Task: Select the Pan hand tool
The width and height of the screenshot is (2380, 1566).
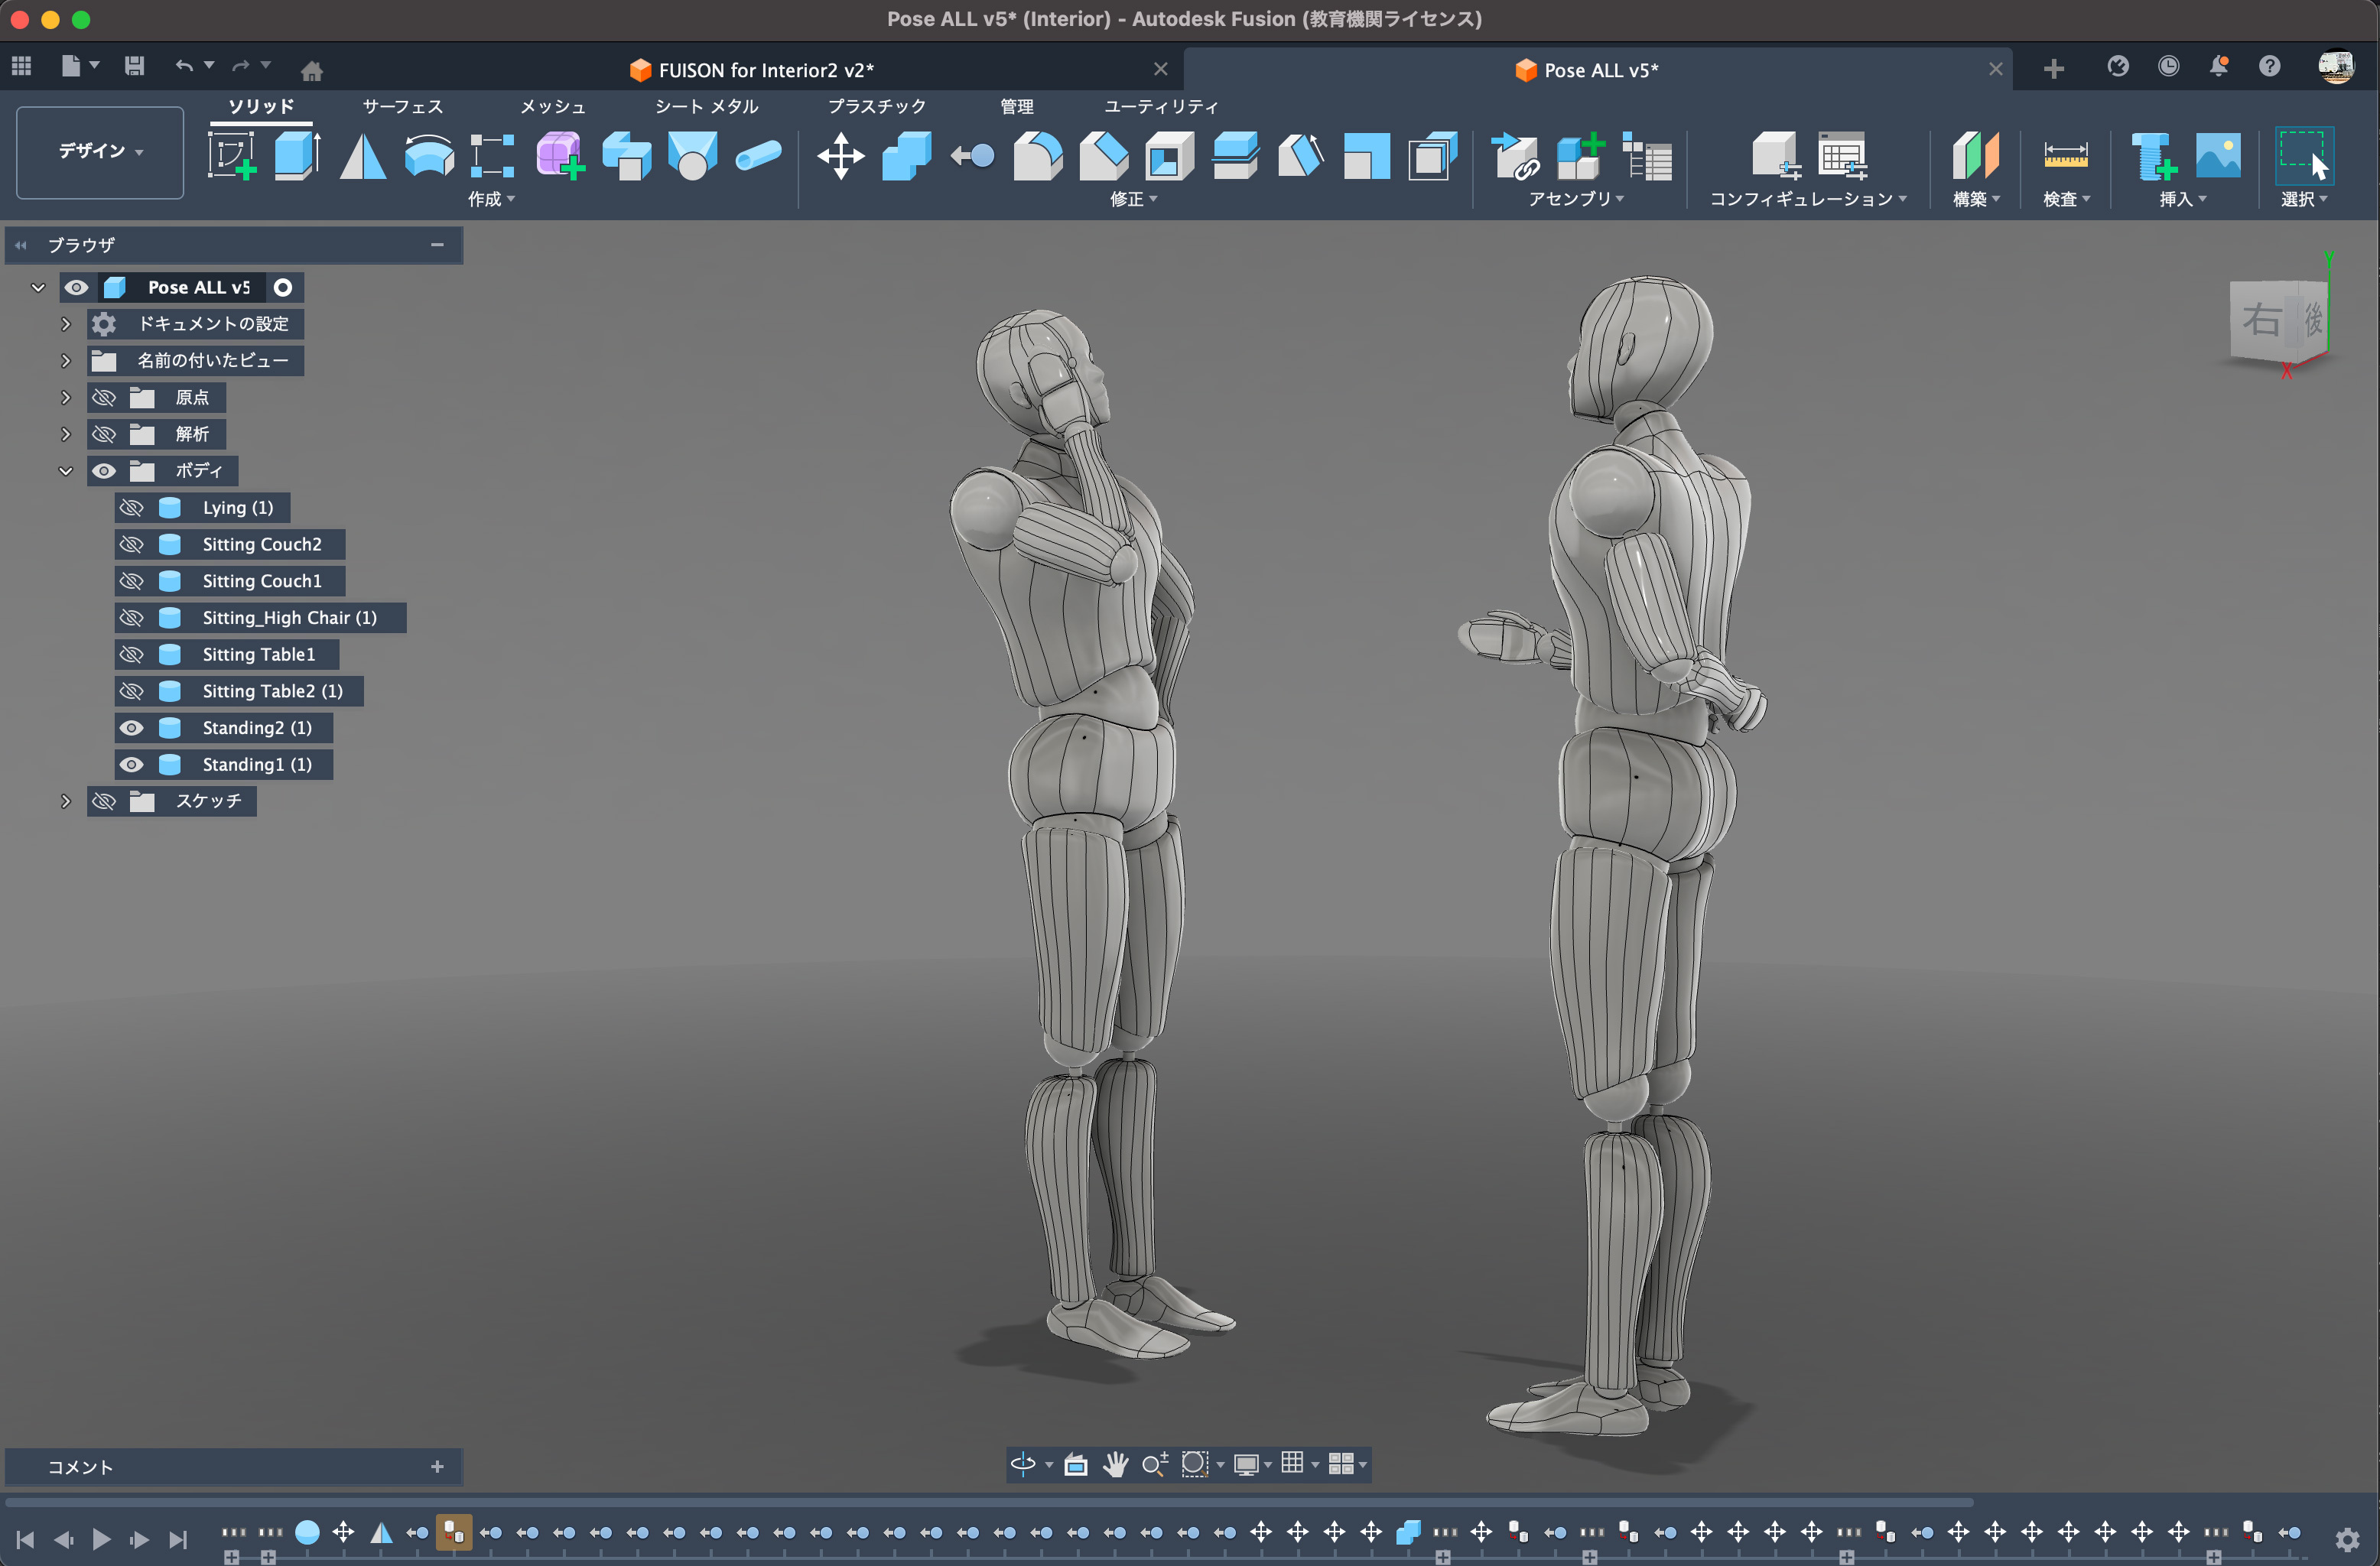Action: pyautogui.click(x=1115, y=1464)
